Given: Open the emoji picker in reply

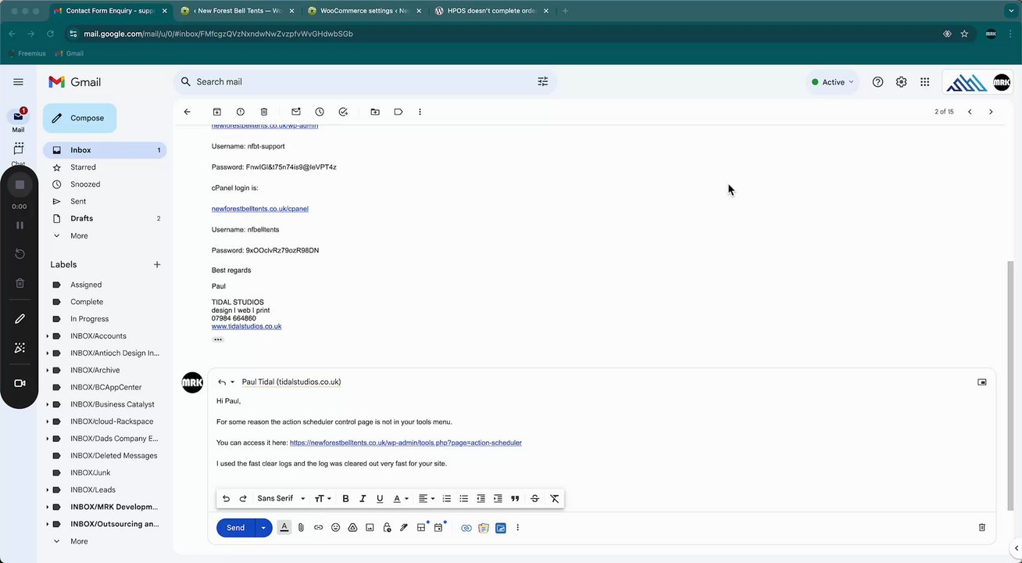Looking at the screenshot, I should coord(335,528).
